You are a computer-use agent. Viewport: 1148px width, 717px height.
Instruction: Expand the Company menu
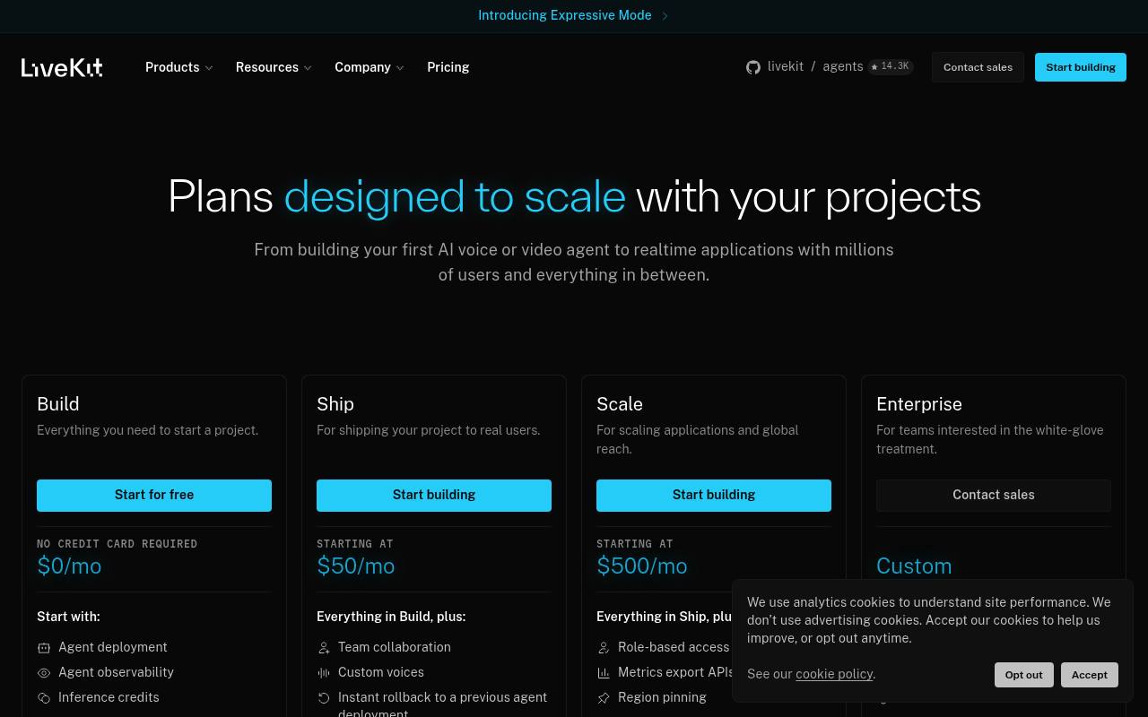(370, 67)
